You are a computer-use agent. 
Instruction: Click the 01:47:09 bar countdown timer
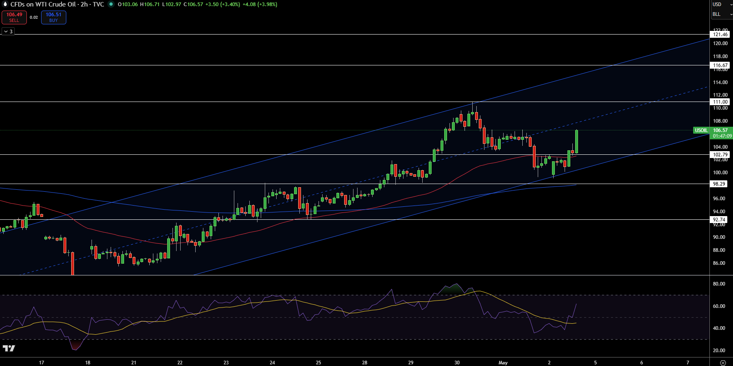[722, 136]
